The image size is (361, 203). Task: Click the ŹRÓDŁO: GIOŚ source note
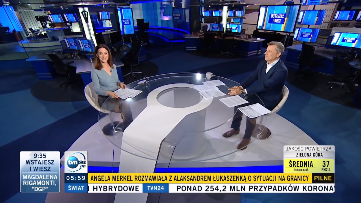point(301,170)
